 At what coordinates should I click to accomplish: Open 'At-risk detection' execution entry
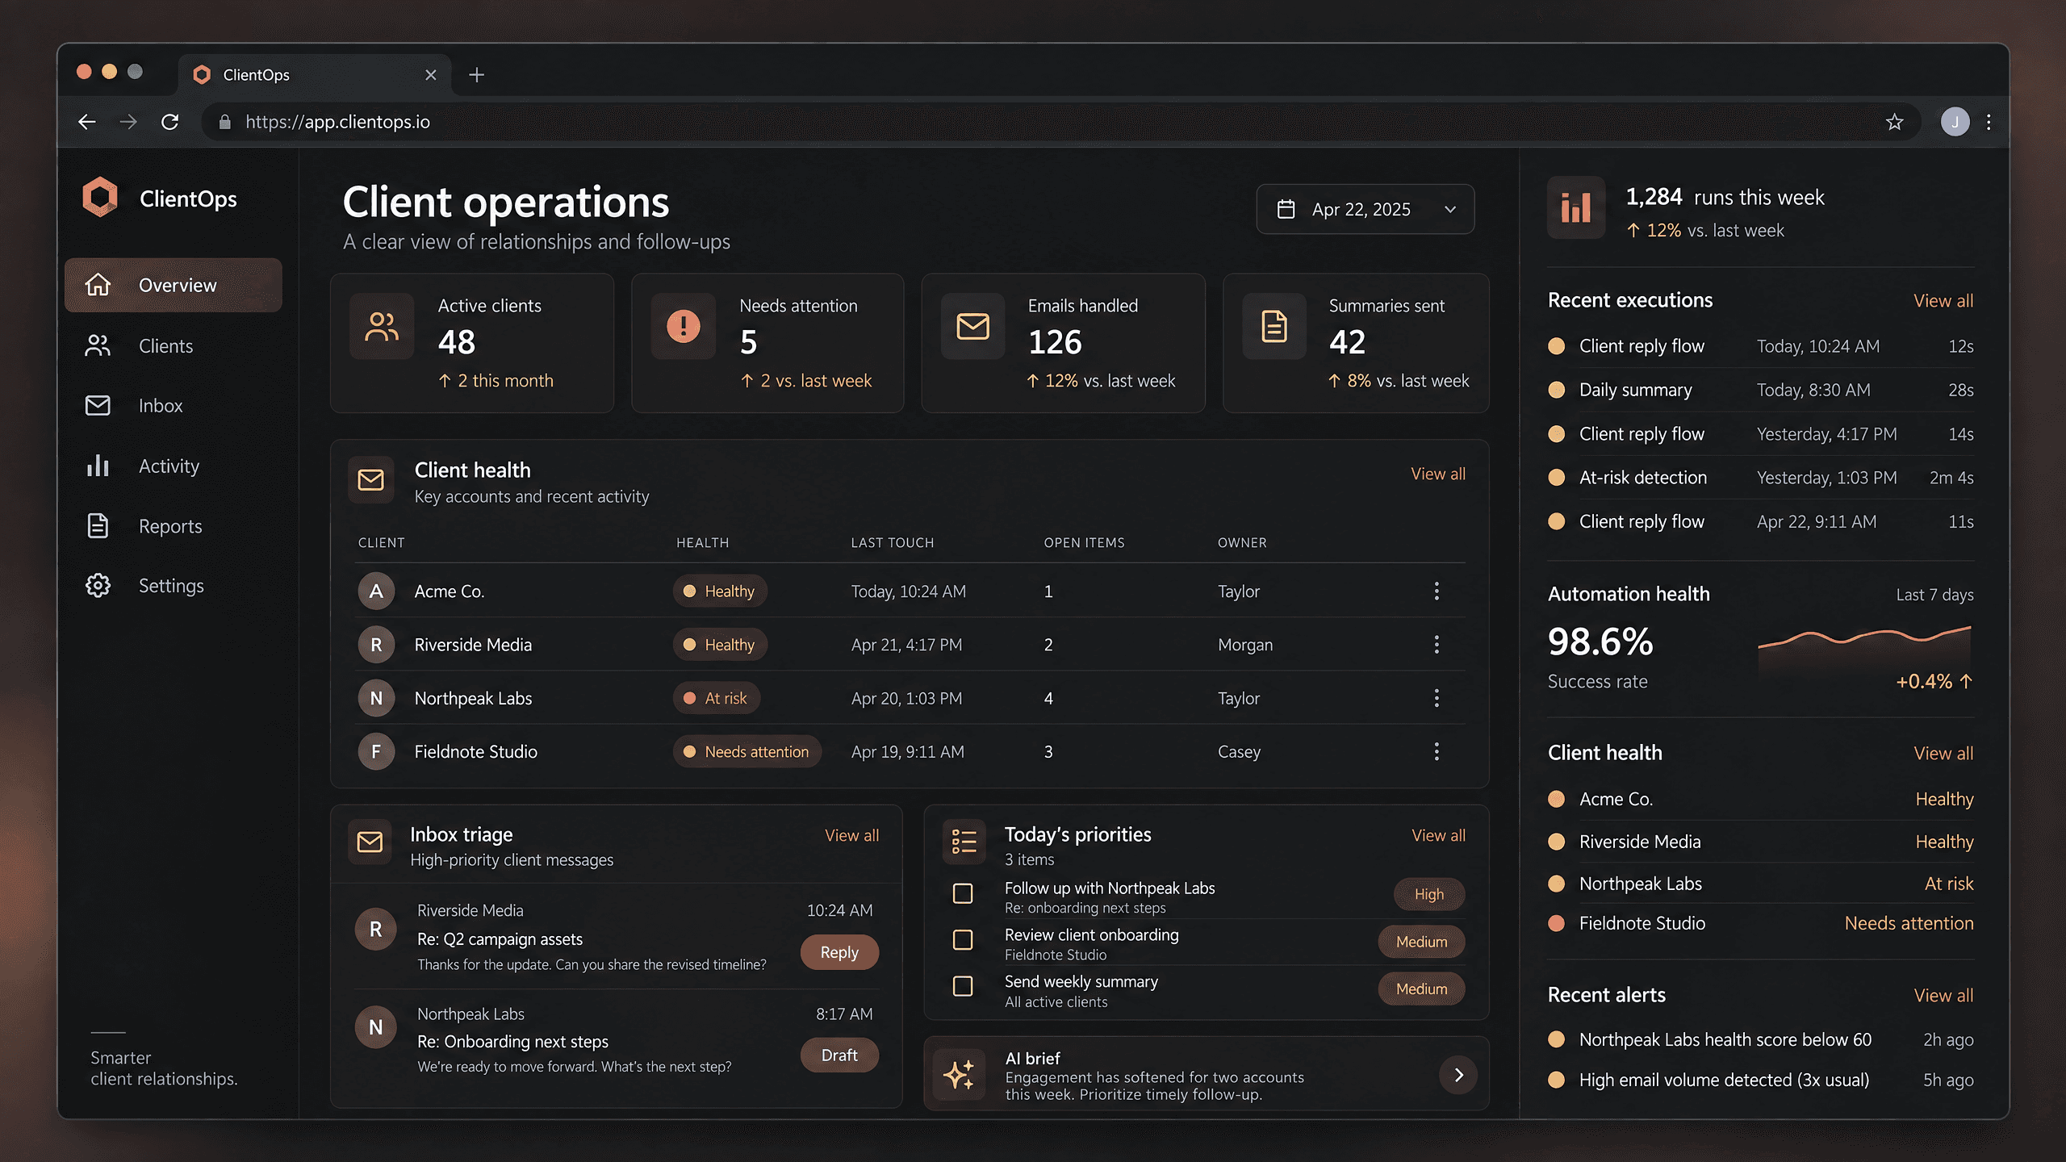click(1760, 478)
